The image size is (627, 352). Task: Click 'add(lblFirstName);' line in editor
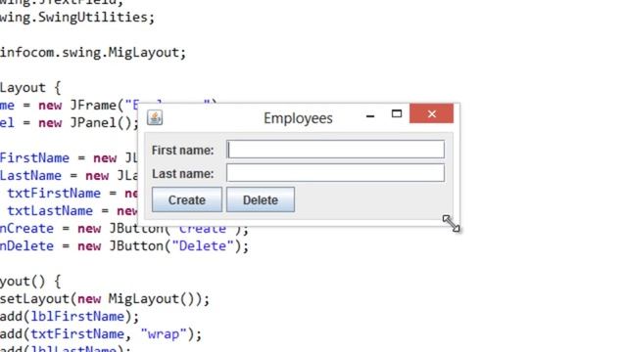point(70,317)
